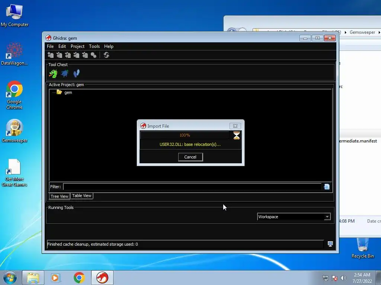This screenshot has height=285, width=381.
Task: Close the Ghidra: gem window
Action: 330,38
